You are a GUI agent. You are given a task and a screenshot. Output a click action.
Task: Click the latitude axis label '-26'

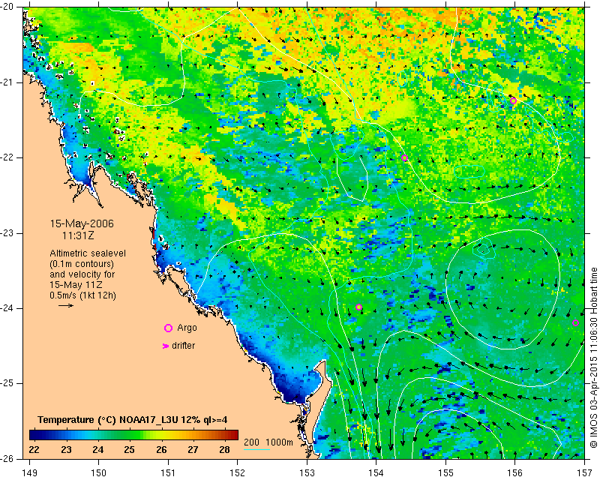7,458
